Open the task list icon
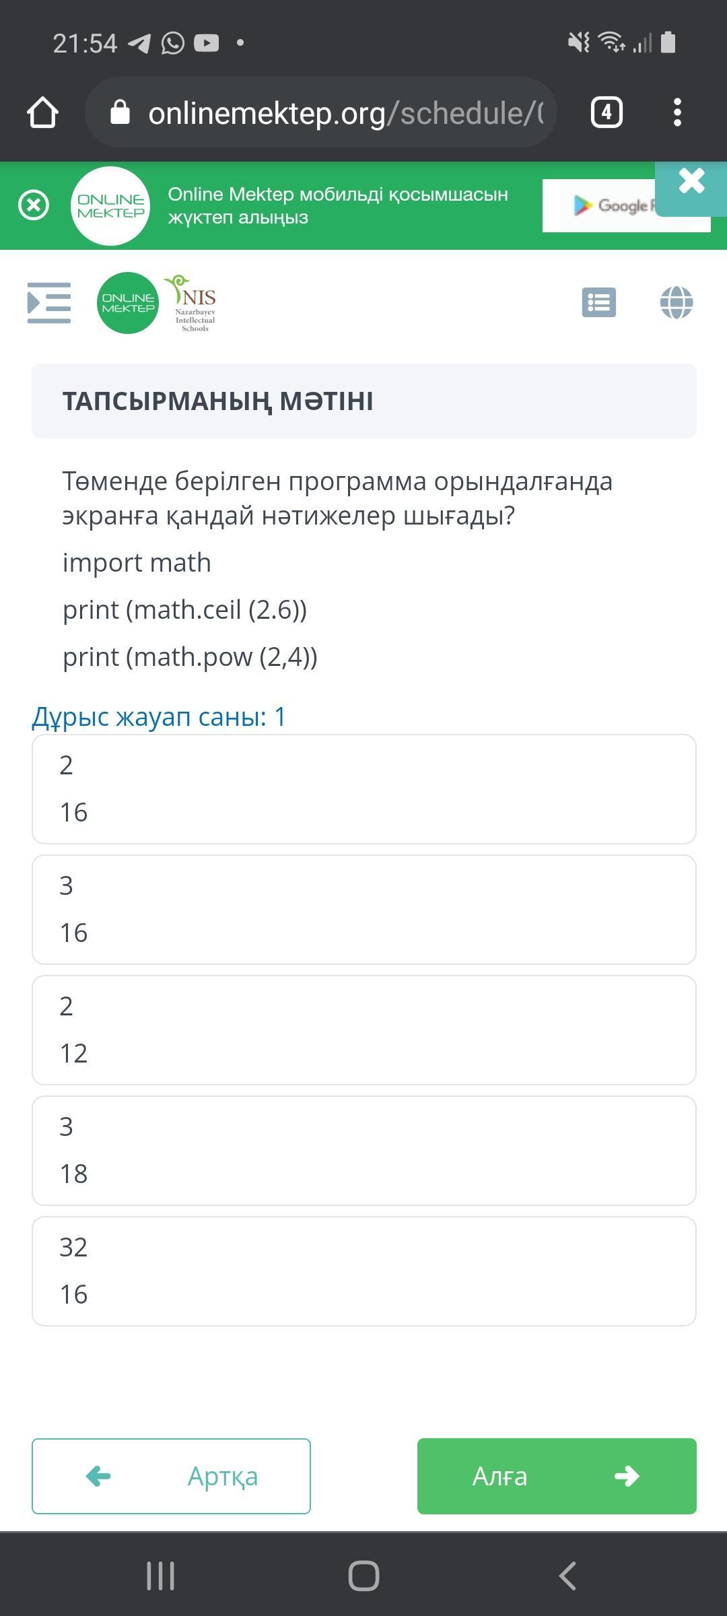Image resolution: width=727 pixels, height=1616 pixels. [x=598, y=302]
